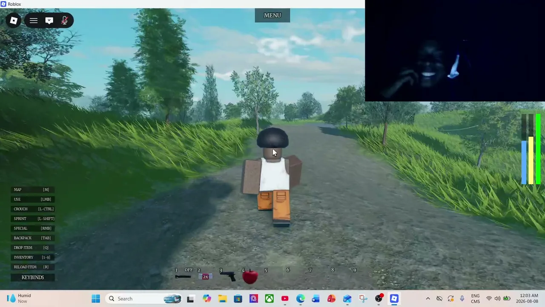This screenshot has height=307, width=545.
Task: Open the battery status tray icon
Action: (x=507, y=298)
